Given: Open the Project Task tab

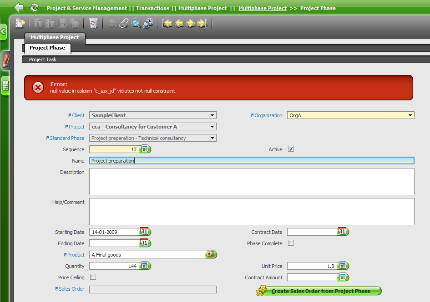Looking at the screenshot, I should [x=43, y=59].
